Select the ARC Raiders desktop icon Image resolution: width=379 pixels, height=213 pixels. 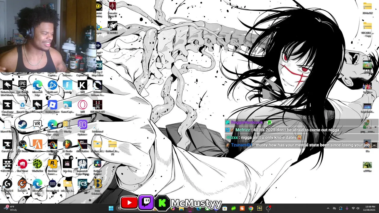[x=82, y=146]
